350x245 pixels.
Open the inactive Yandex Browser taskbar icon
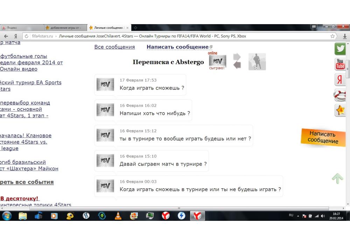coord(166,216)
